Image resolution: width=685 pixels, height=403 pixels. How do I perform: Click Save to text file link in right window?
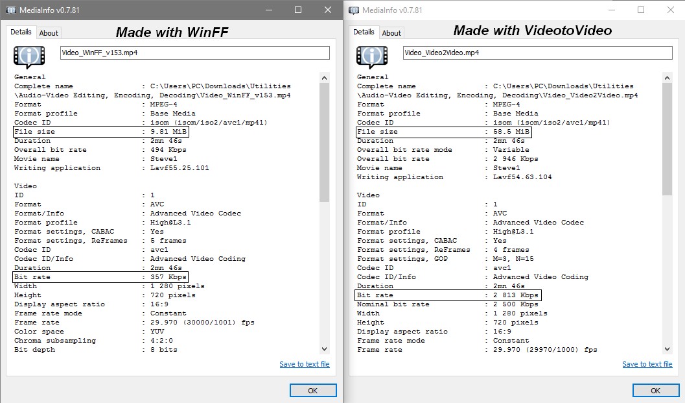(x=647, y=364)
